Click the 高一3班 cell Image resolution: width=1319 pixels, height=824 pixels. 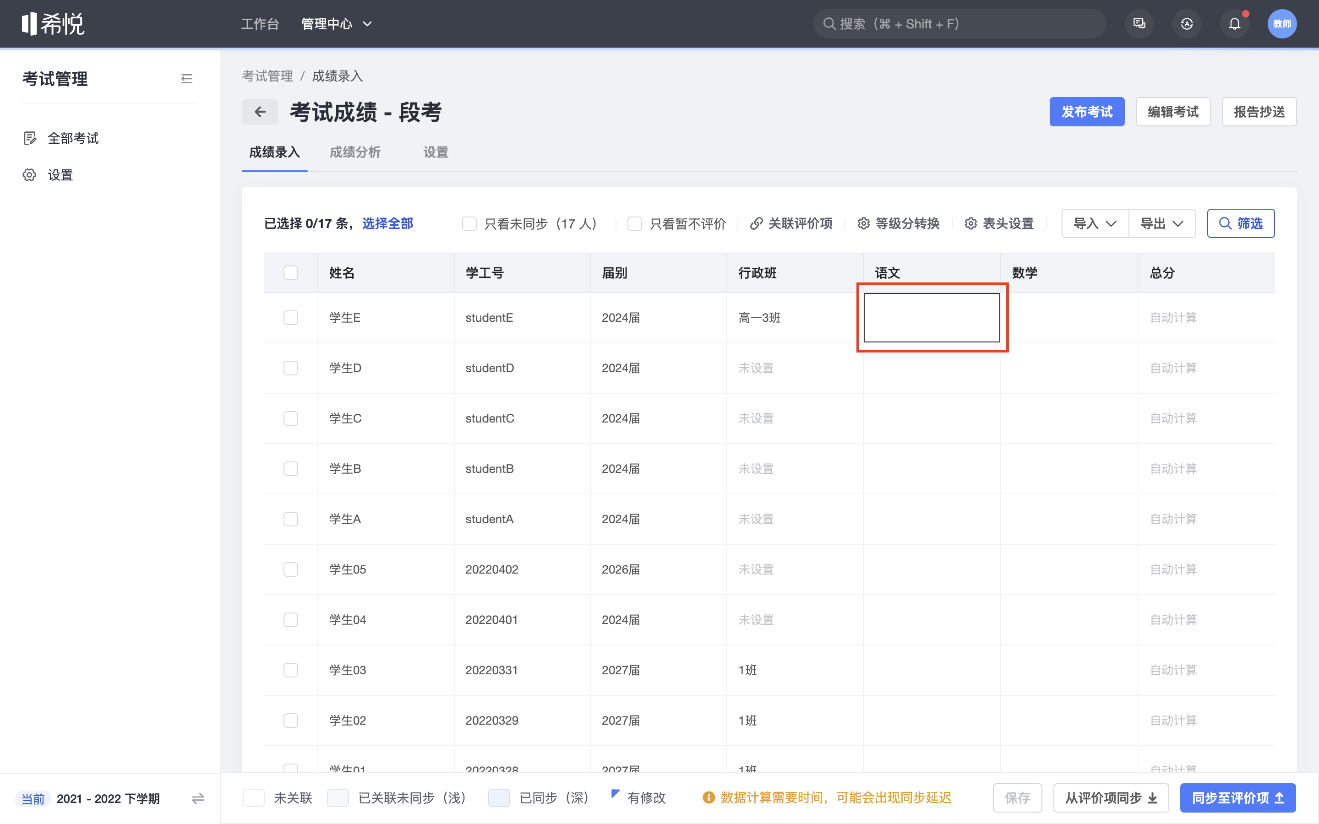click(795, 318)
